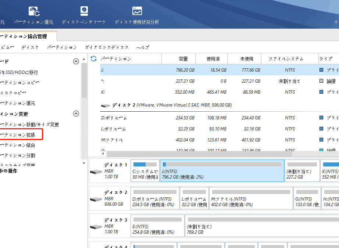Viewport: 339px width, 248px height.
Task: Collapse the パーティション変更 section chevron
Action: click(x=76, y=114)
